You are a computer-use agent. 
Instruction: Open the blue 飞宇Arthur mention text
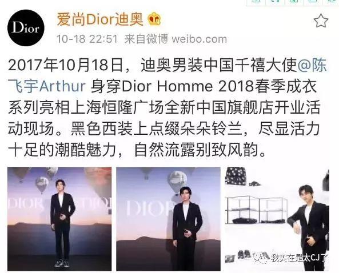click(47, 86)
